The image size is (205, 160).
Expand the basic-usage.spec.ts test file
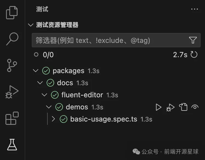click(53, 119)
